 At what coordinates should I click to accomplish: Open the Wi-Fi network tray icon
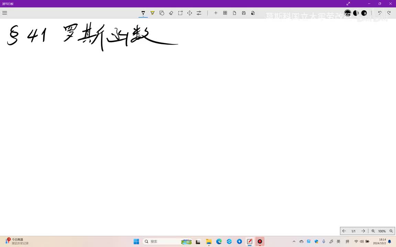(x=356, y=242)
